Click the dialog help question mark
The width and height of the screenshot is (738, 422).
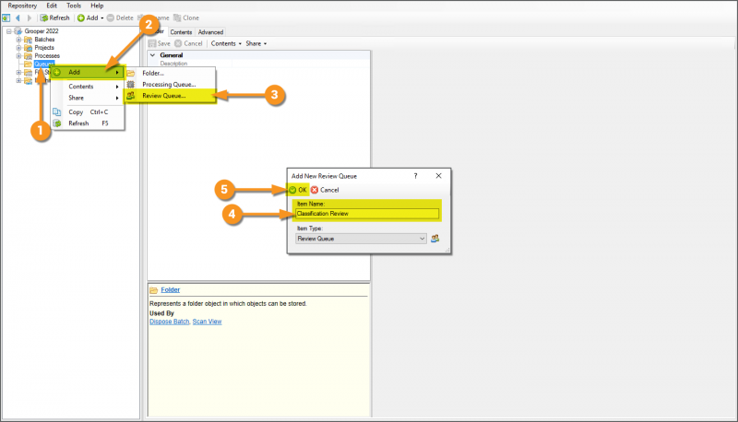pos(416,176)
